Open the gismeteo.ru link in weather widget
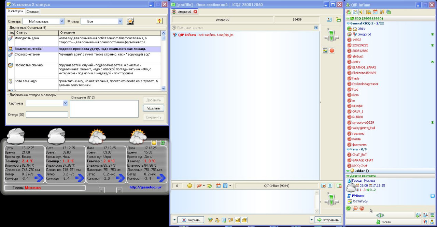This screenshot has height=227, width=437. click(x=145, y=187)
